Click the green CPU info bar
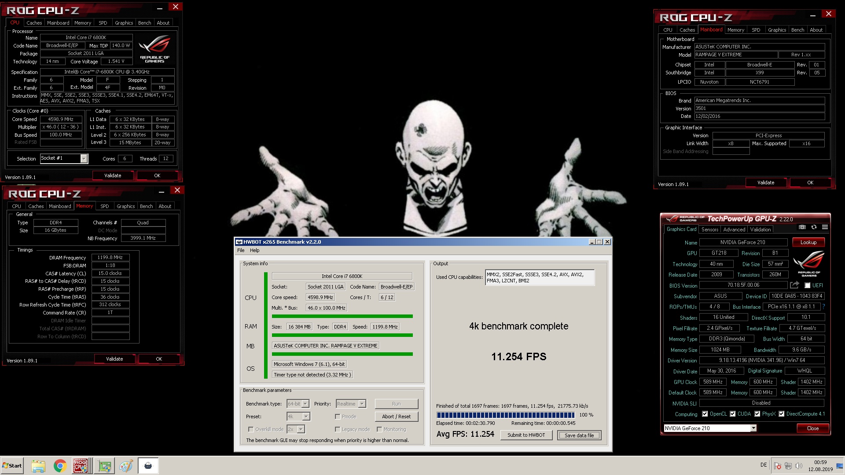This screenshot has width=845, height=475. (x=342, y=316)
